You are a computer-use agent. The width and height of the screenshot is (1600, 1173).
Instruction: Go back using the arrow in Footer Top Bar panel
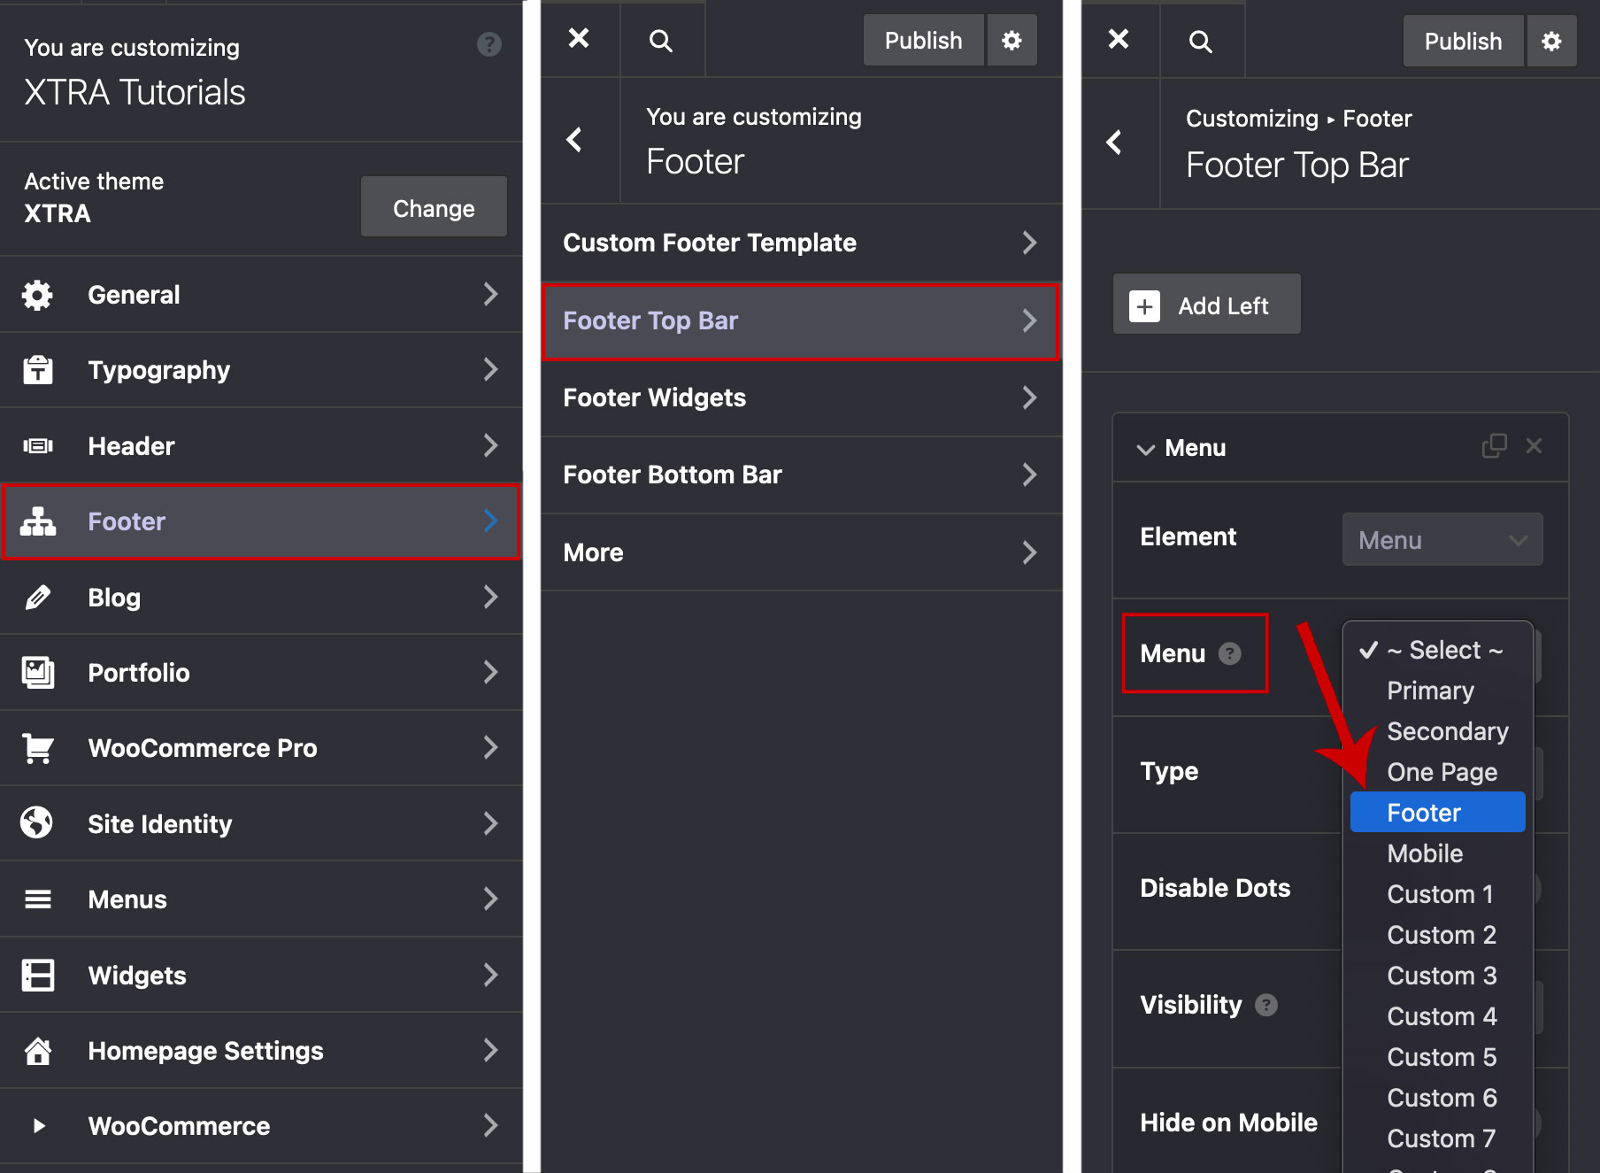click(1115, 143)
